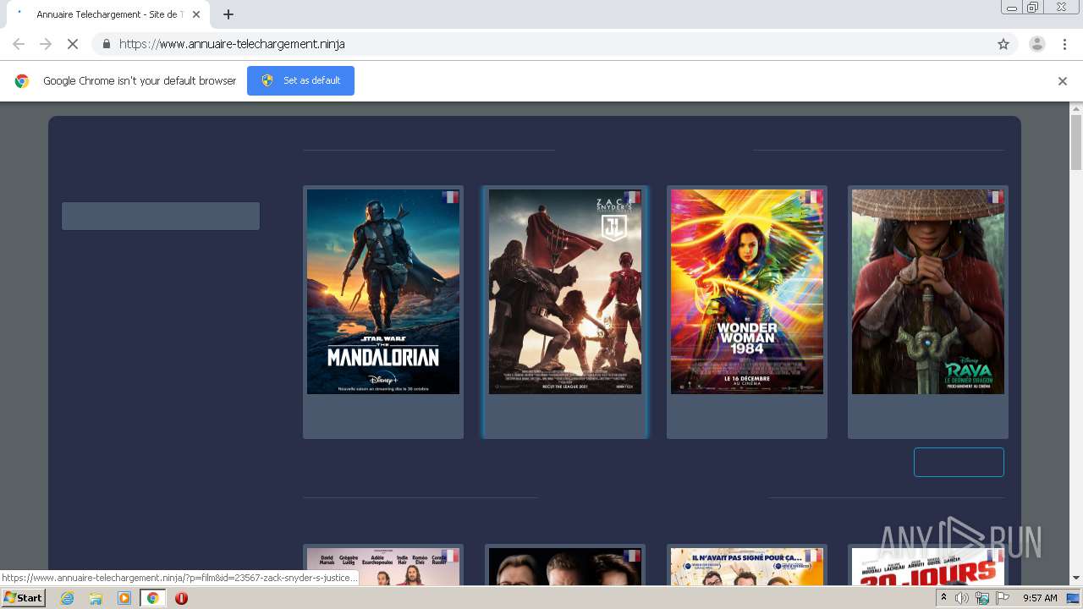Open Action Center flag in tray
Screen dimensions: 1083x609
pyautogui.click(x=1003, y=598)
